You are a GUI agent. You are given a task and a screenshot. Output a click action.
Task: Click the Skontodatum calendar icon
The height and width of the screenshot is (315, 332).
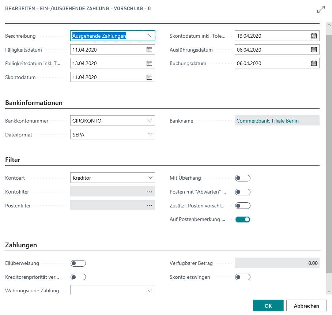click(149, 77)
